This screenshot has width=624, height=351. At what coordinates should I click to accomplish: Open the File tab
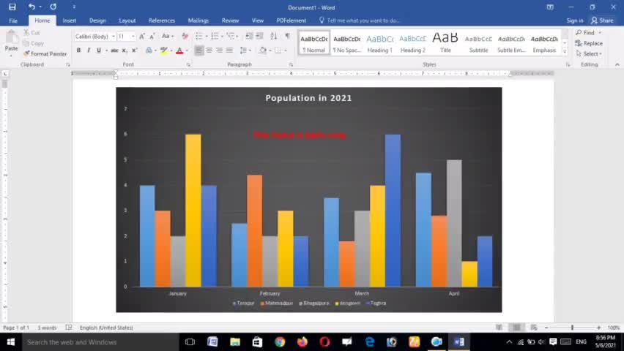[x=13, y=20]
